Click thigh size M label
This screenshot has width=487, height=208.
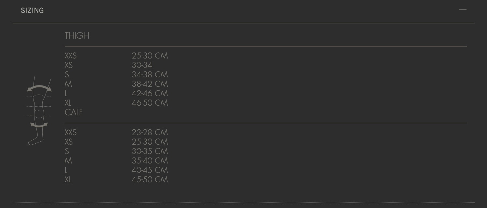68,84
